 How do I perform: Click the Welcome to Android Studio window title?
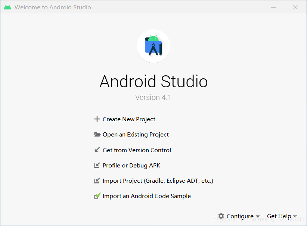click(x=53, y=7)
